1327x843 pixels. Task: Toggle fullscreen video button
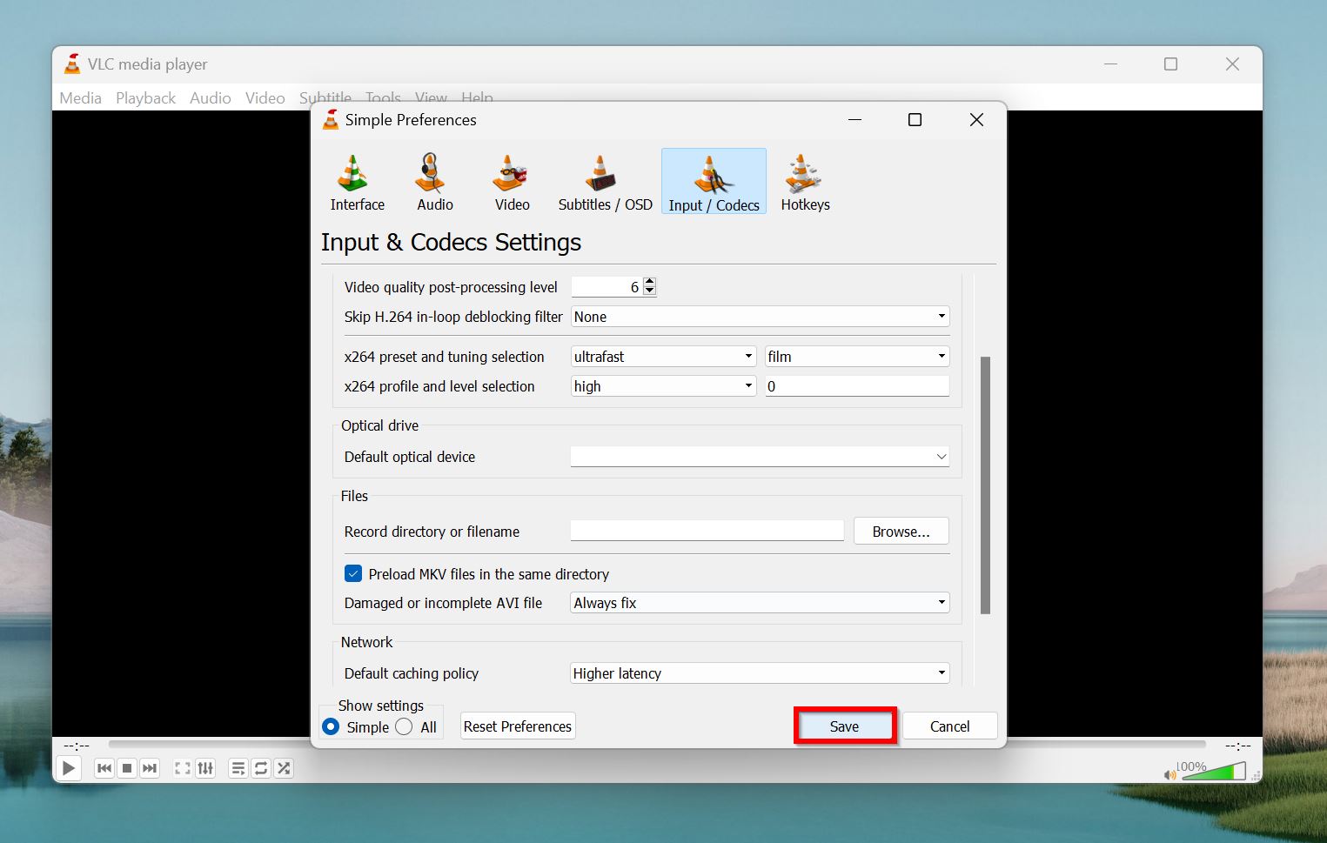coord(183,768)
